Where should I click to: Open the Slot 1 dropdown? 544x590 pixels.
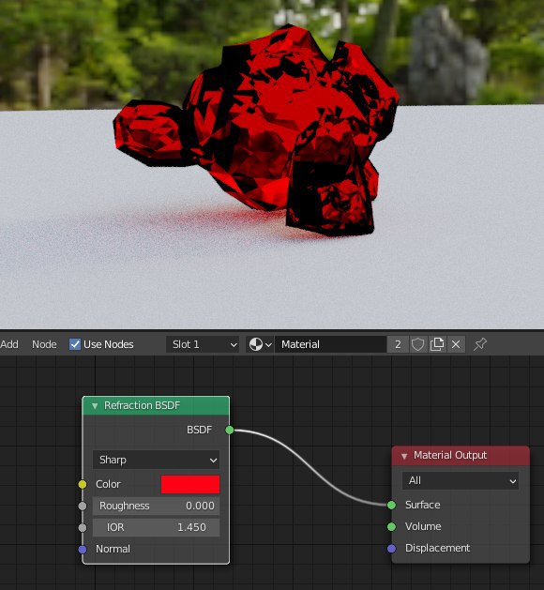tap(203, 344)
